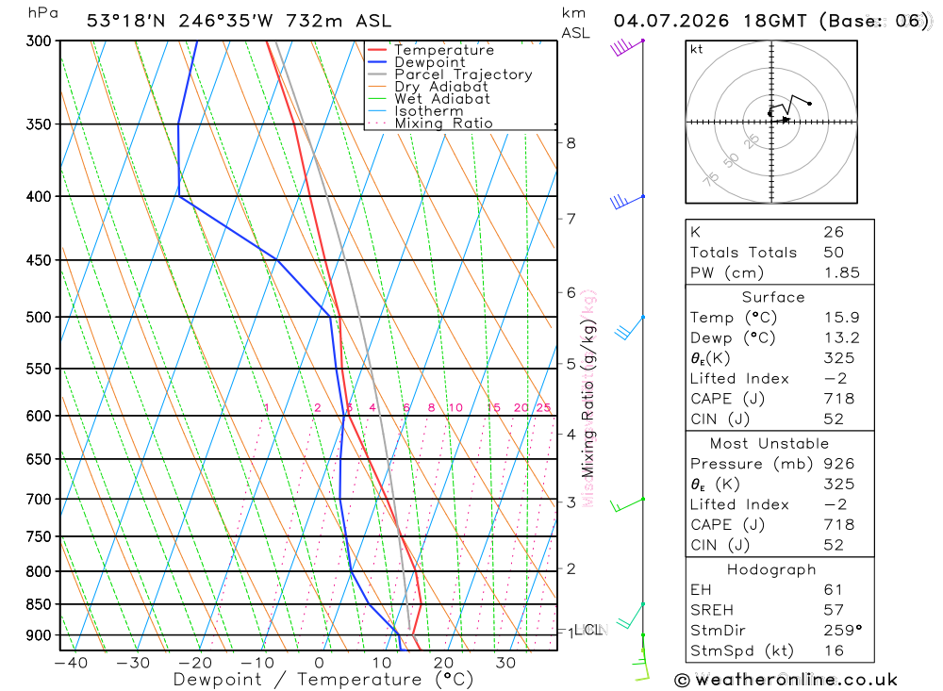Click the red Temperature legend line swatch

[x=377, y=50]
